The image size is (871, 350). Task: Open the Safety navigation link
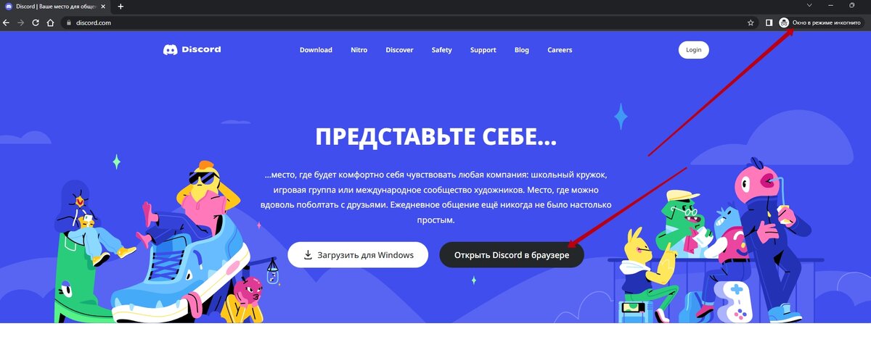441,50
